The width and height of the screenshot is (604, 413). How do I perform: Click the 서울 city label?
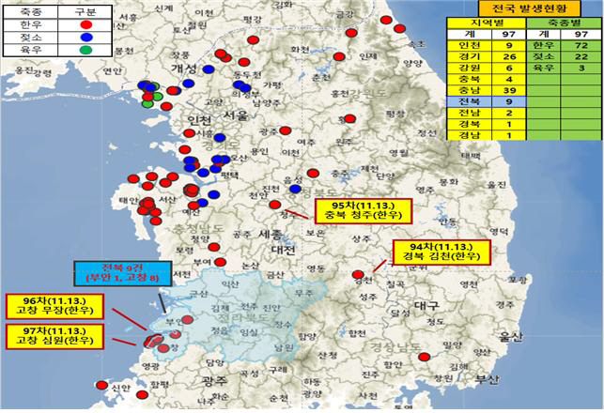click(x=236, y=115)
